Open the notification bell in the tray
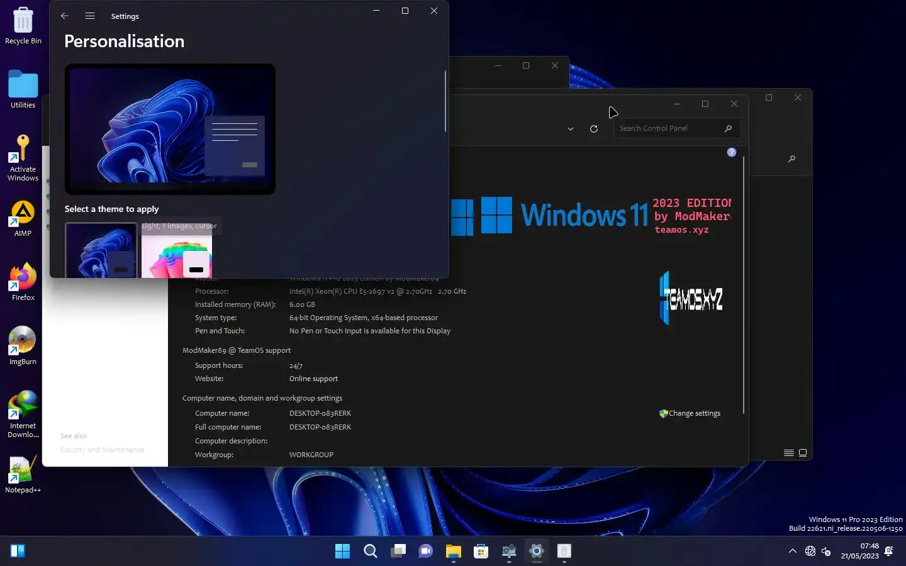Image resolution: width=906 pixels, height=566 pixels. [889, 551]
